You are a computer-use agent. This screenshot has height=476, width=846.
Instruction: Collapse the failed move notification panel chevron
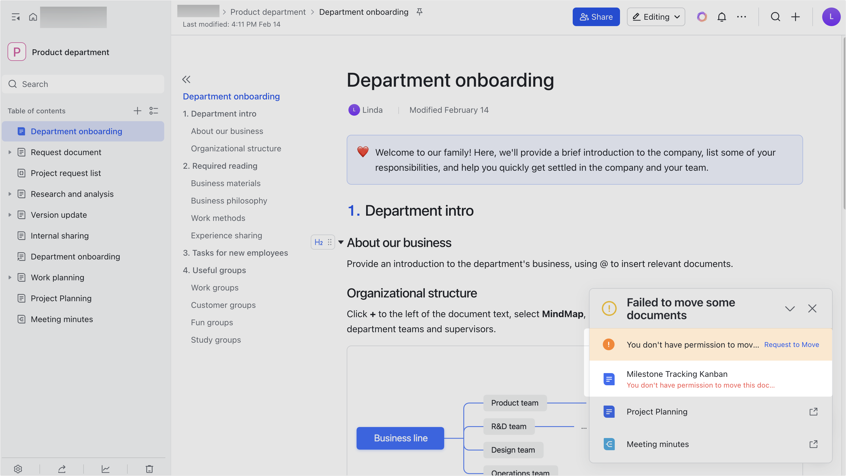789,308
